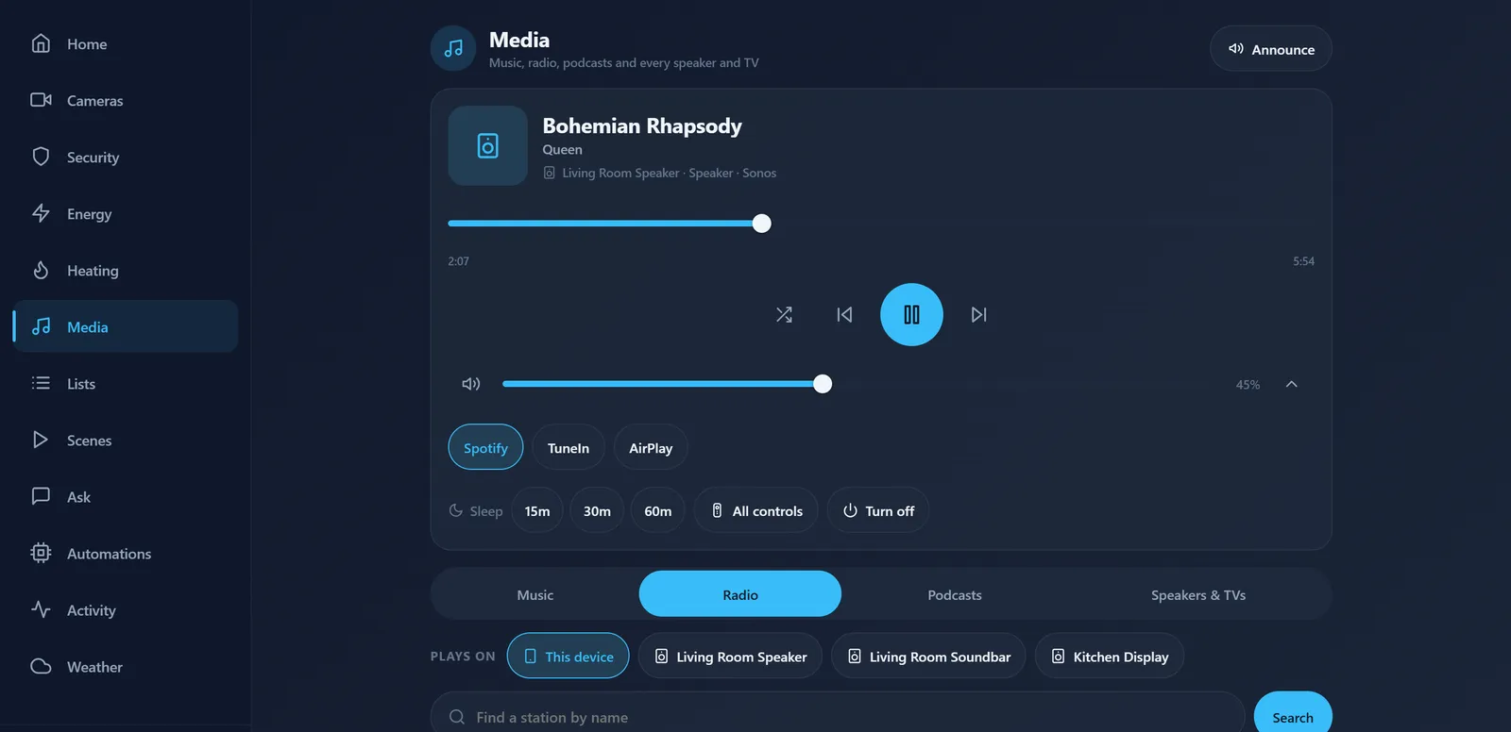The width and height of the screenshot is (1511, 732).
Task: Open Scenes from the sidebar
Action: pyautogui.click(x=126, y=440)
